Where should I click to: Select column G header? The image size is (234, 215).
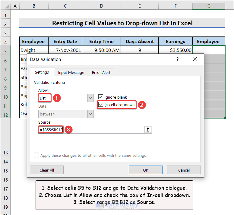pyautogui.click(x=209, y=6)
